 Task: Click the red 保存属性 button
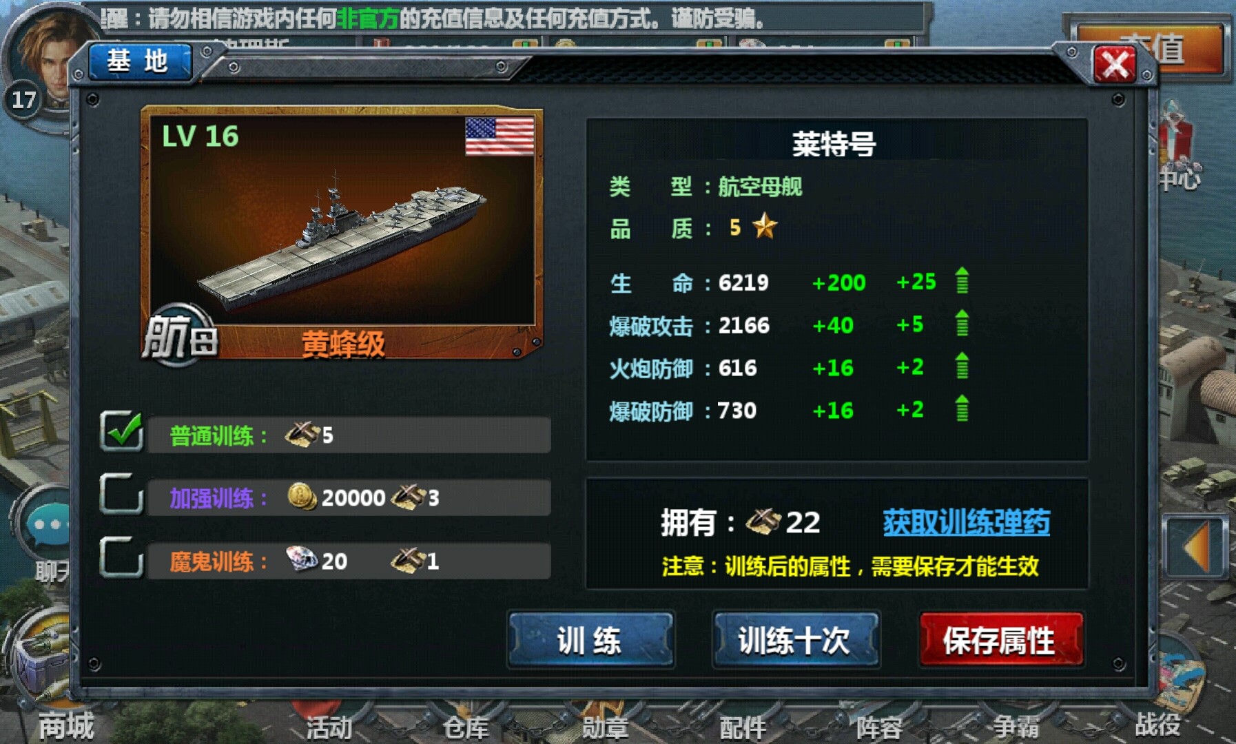click(1000, 640)
